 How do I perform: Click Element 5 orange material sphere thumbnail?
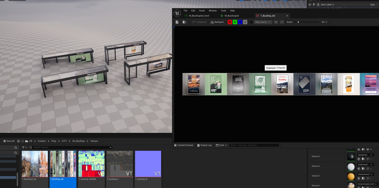pyautogui.click(x=351, y=176)
